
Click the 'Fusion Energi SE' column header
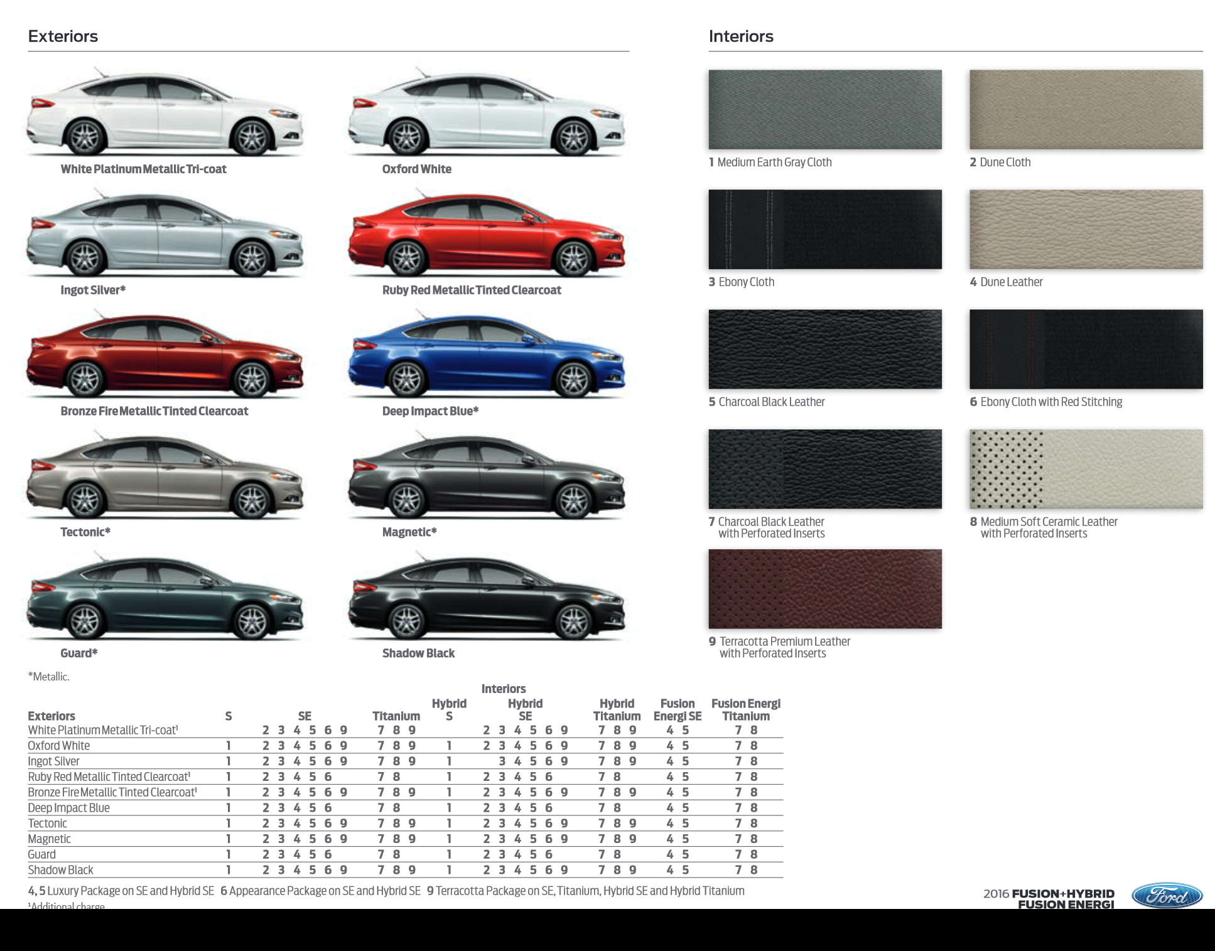click(x=678, y=710)
